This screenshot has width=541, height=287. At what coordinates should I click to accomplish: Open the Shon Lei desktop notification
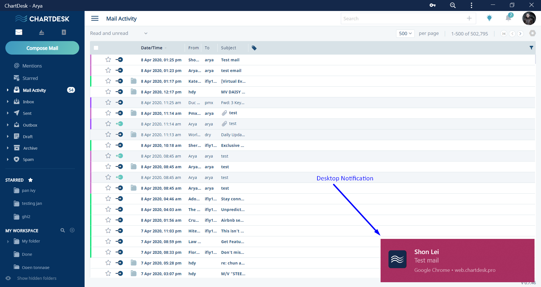pyautogui.click(x=458, y=261)
